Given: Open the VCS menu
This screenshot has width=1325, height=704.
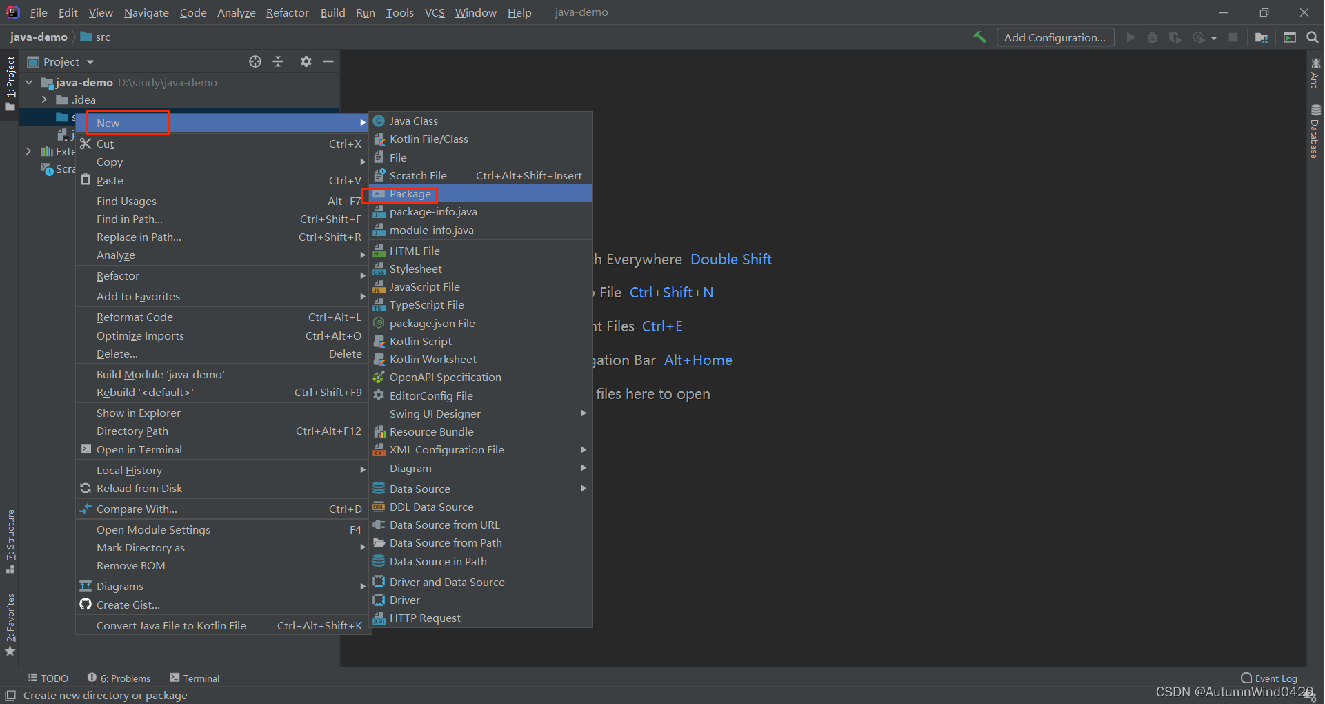Looking at the screenshot, I should tap(434, 12).
